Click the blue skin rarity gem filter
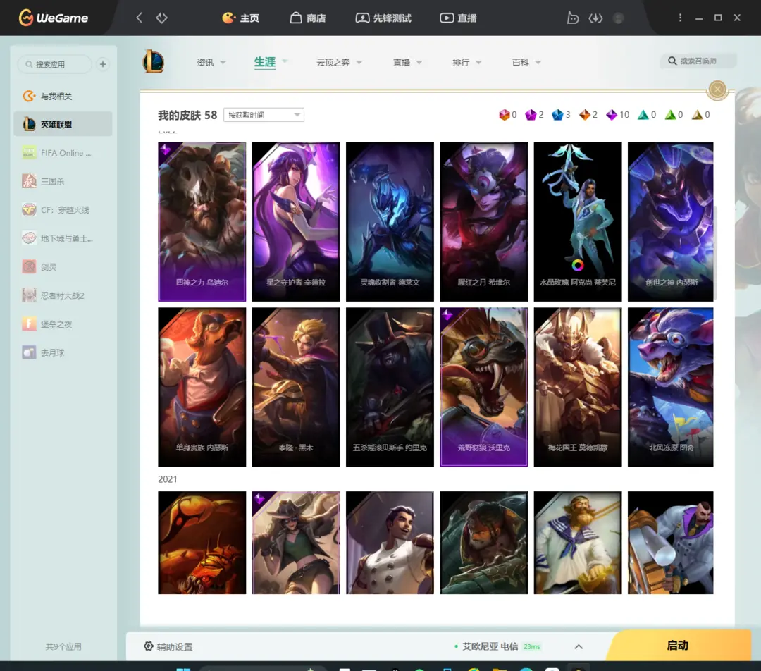The image size is (761, 671). (557, 115)
